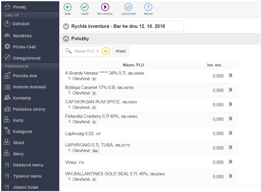Click the Zpět back arrow icon

click(x=68, y=7)
